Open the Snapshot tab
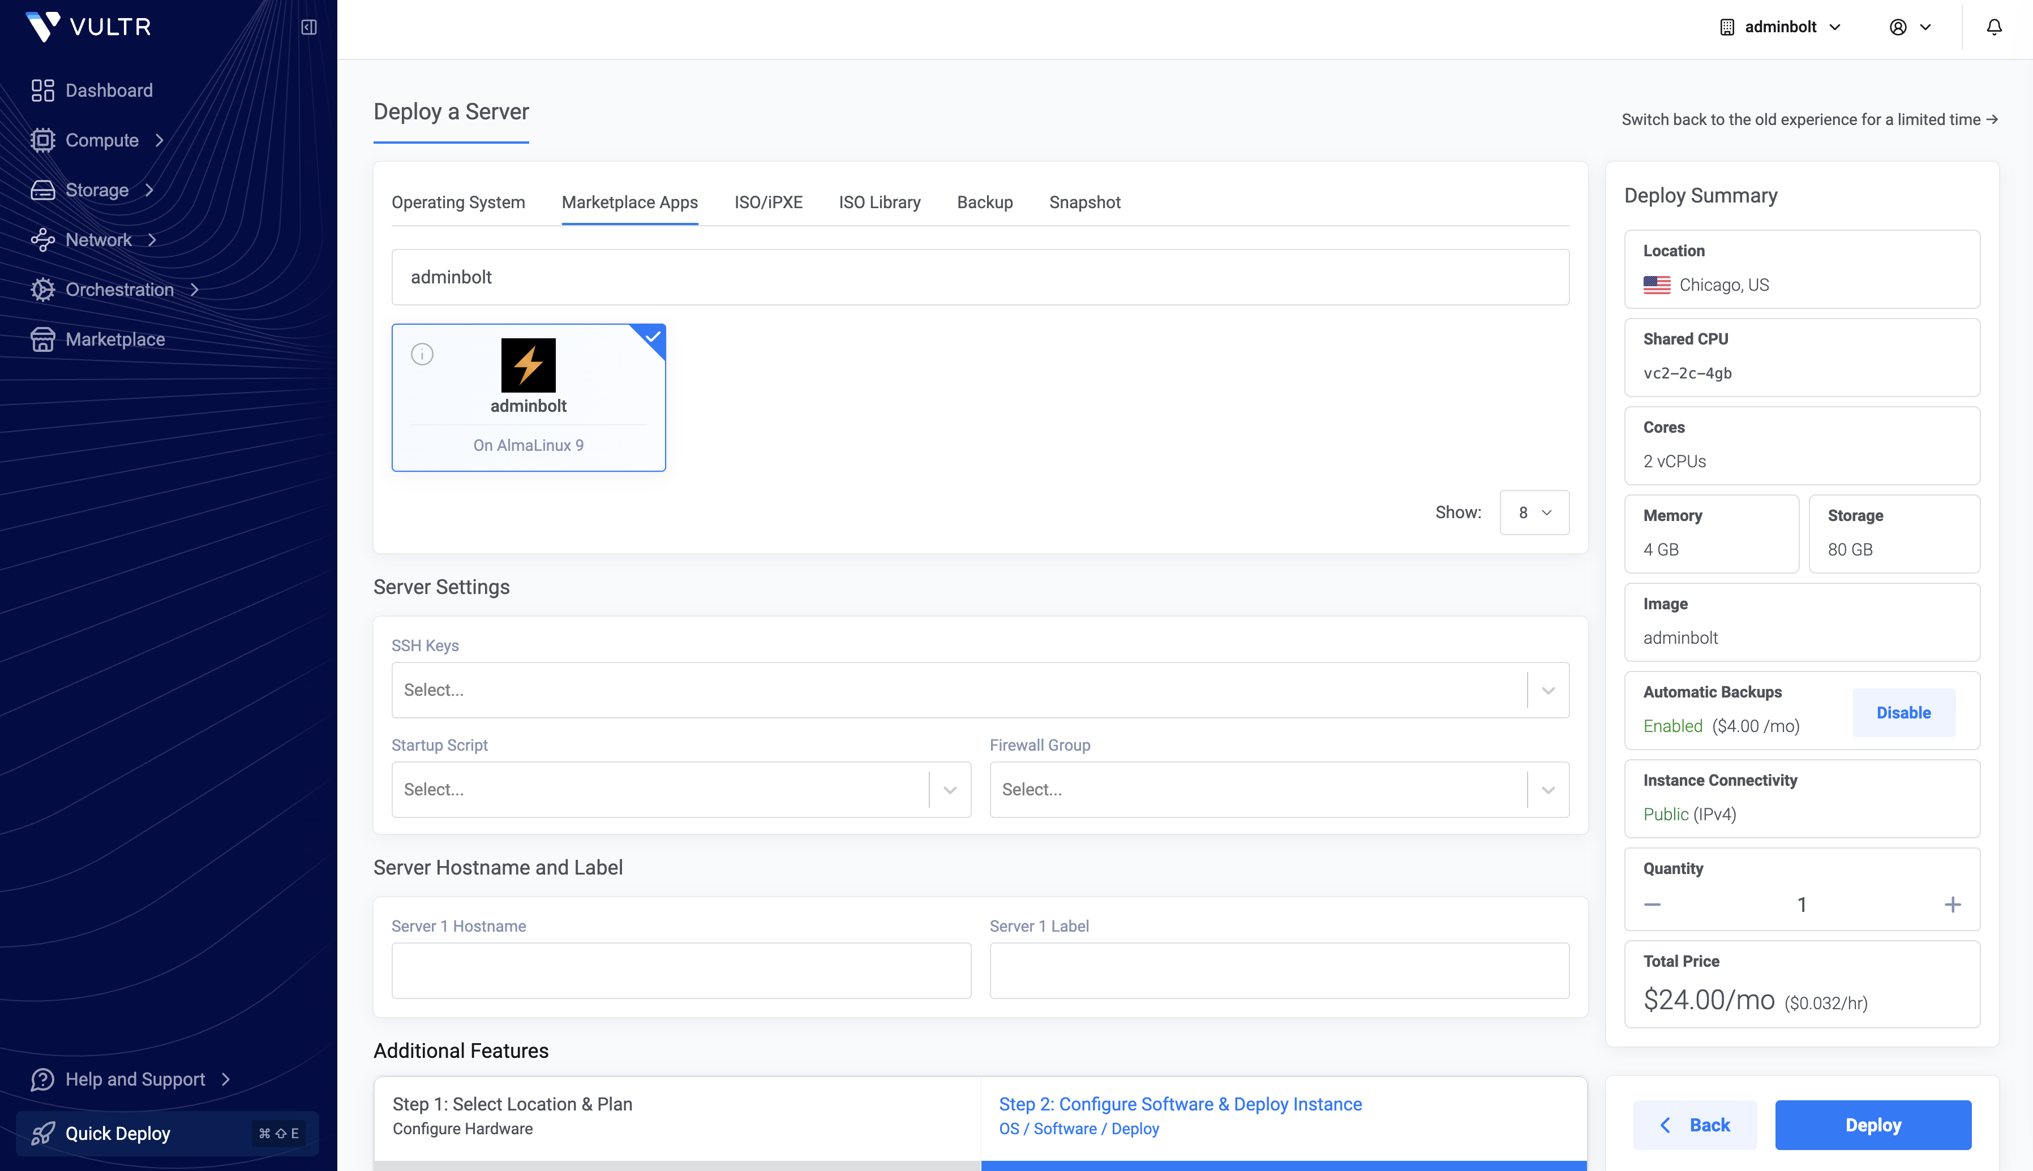 (x=1084, y=203)
